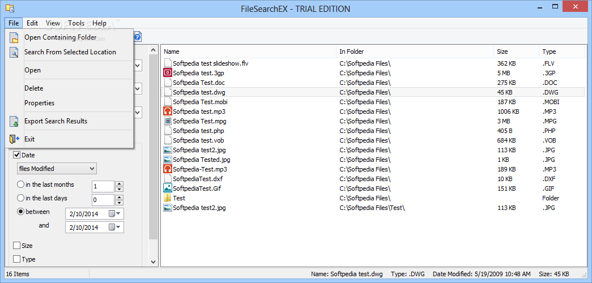Click the Softpedia test.mp3 headphone icon

click(x=168, y=112)
